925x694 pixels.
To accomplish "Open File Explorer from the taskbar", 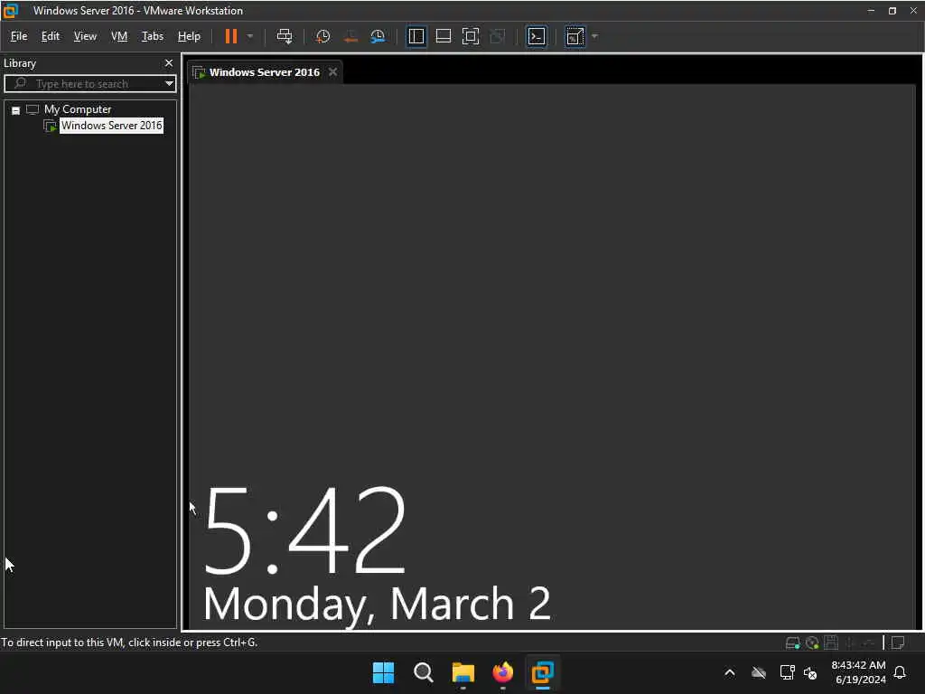I will (463, 672).
